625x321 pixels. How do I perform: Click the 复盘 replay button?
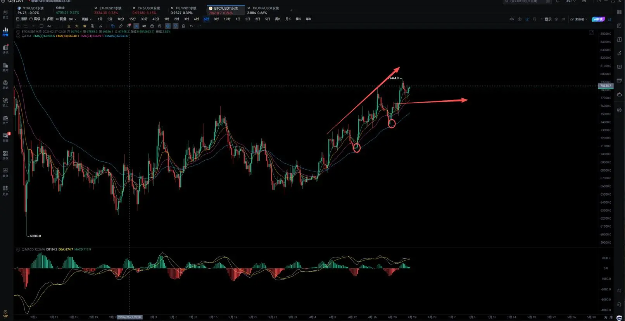[x=61, y=19]
